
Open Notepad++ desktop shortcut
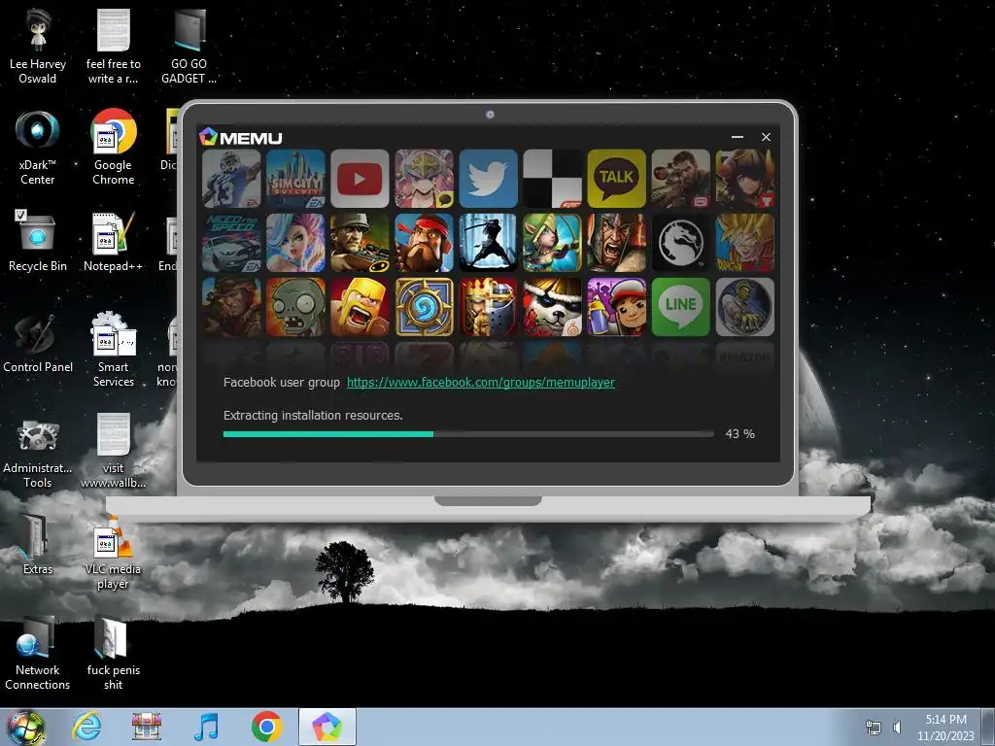tap(113, 242)
